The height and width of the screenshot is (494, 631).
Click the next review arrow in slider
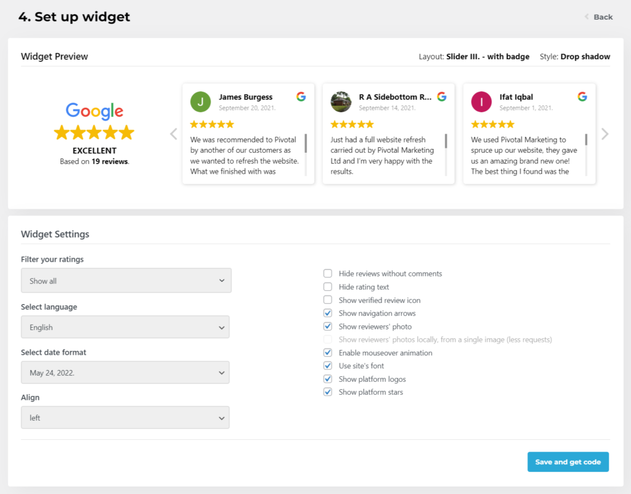[x=605, y=134]
